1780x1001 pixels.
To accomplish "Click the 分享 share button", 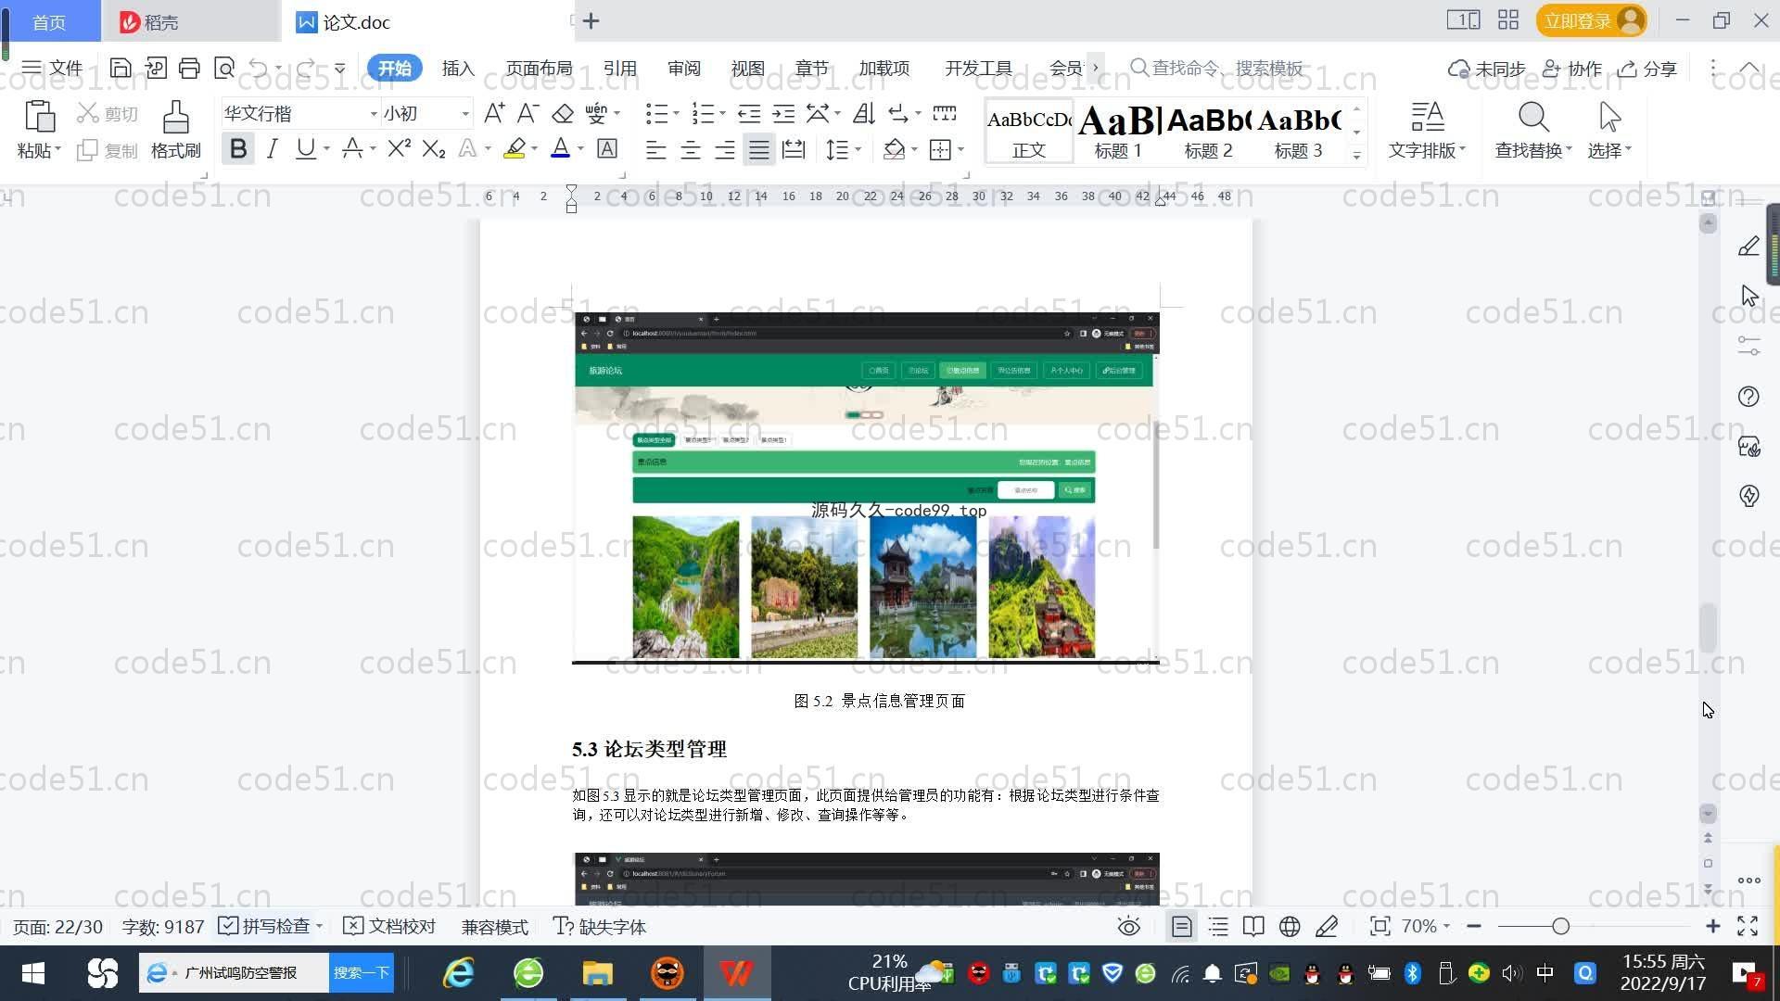I will click(x=1647, y=69).
